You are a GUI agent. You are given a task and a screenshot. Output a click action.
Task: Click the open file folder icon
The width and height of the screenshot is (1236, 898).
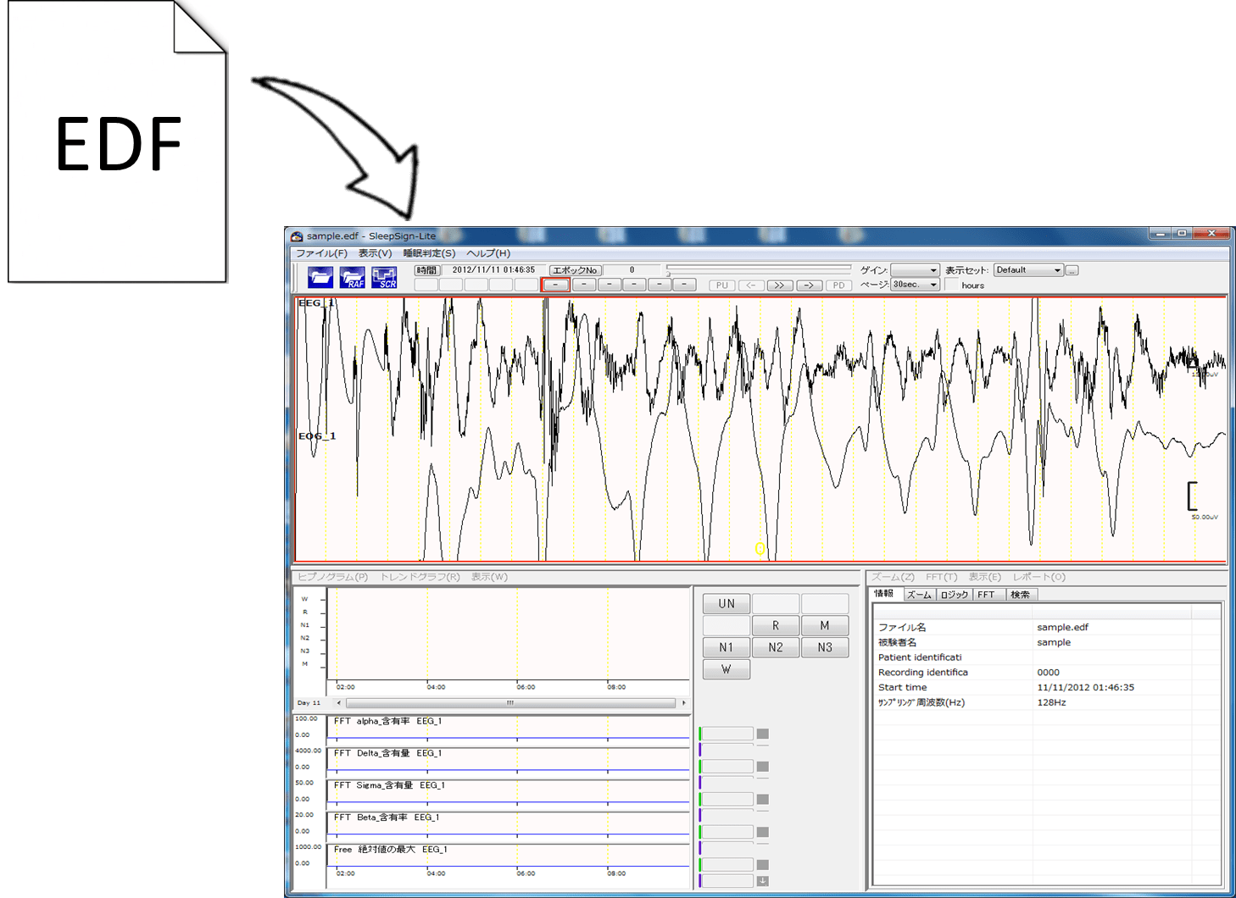coord(320,277)
